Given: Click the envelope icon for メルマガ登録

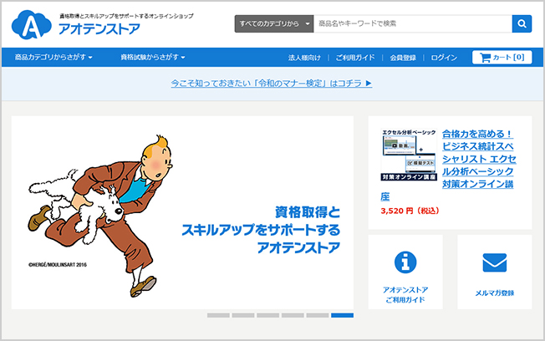Looking at the screenshot, I should (x=494, y=262).
